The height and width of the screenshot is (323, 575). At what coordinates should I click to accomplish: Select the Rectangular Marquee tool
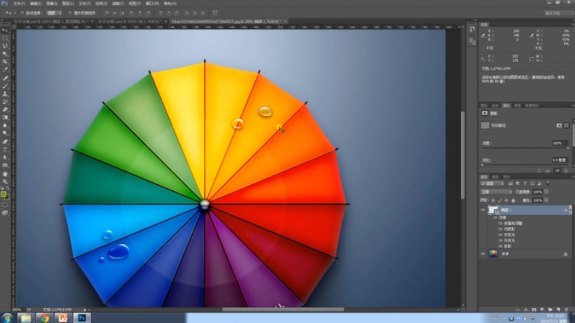click(x=5, y=39)
